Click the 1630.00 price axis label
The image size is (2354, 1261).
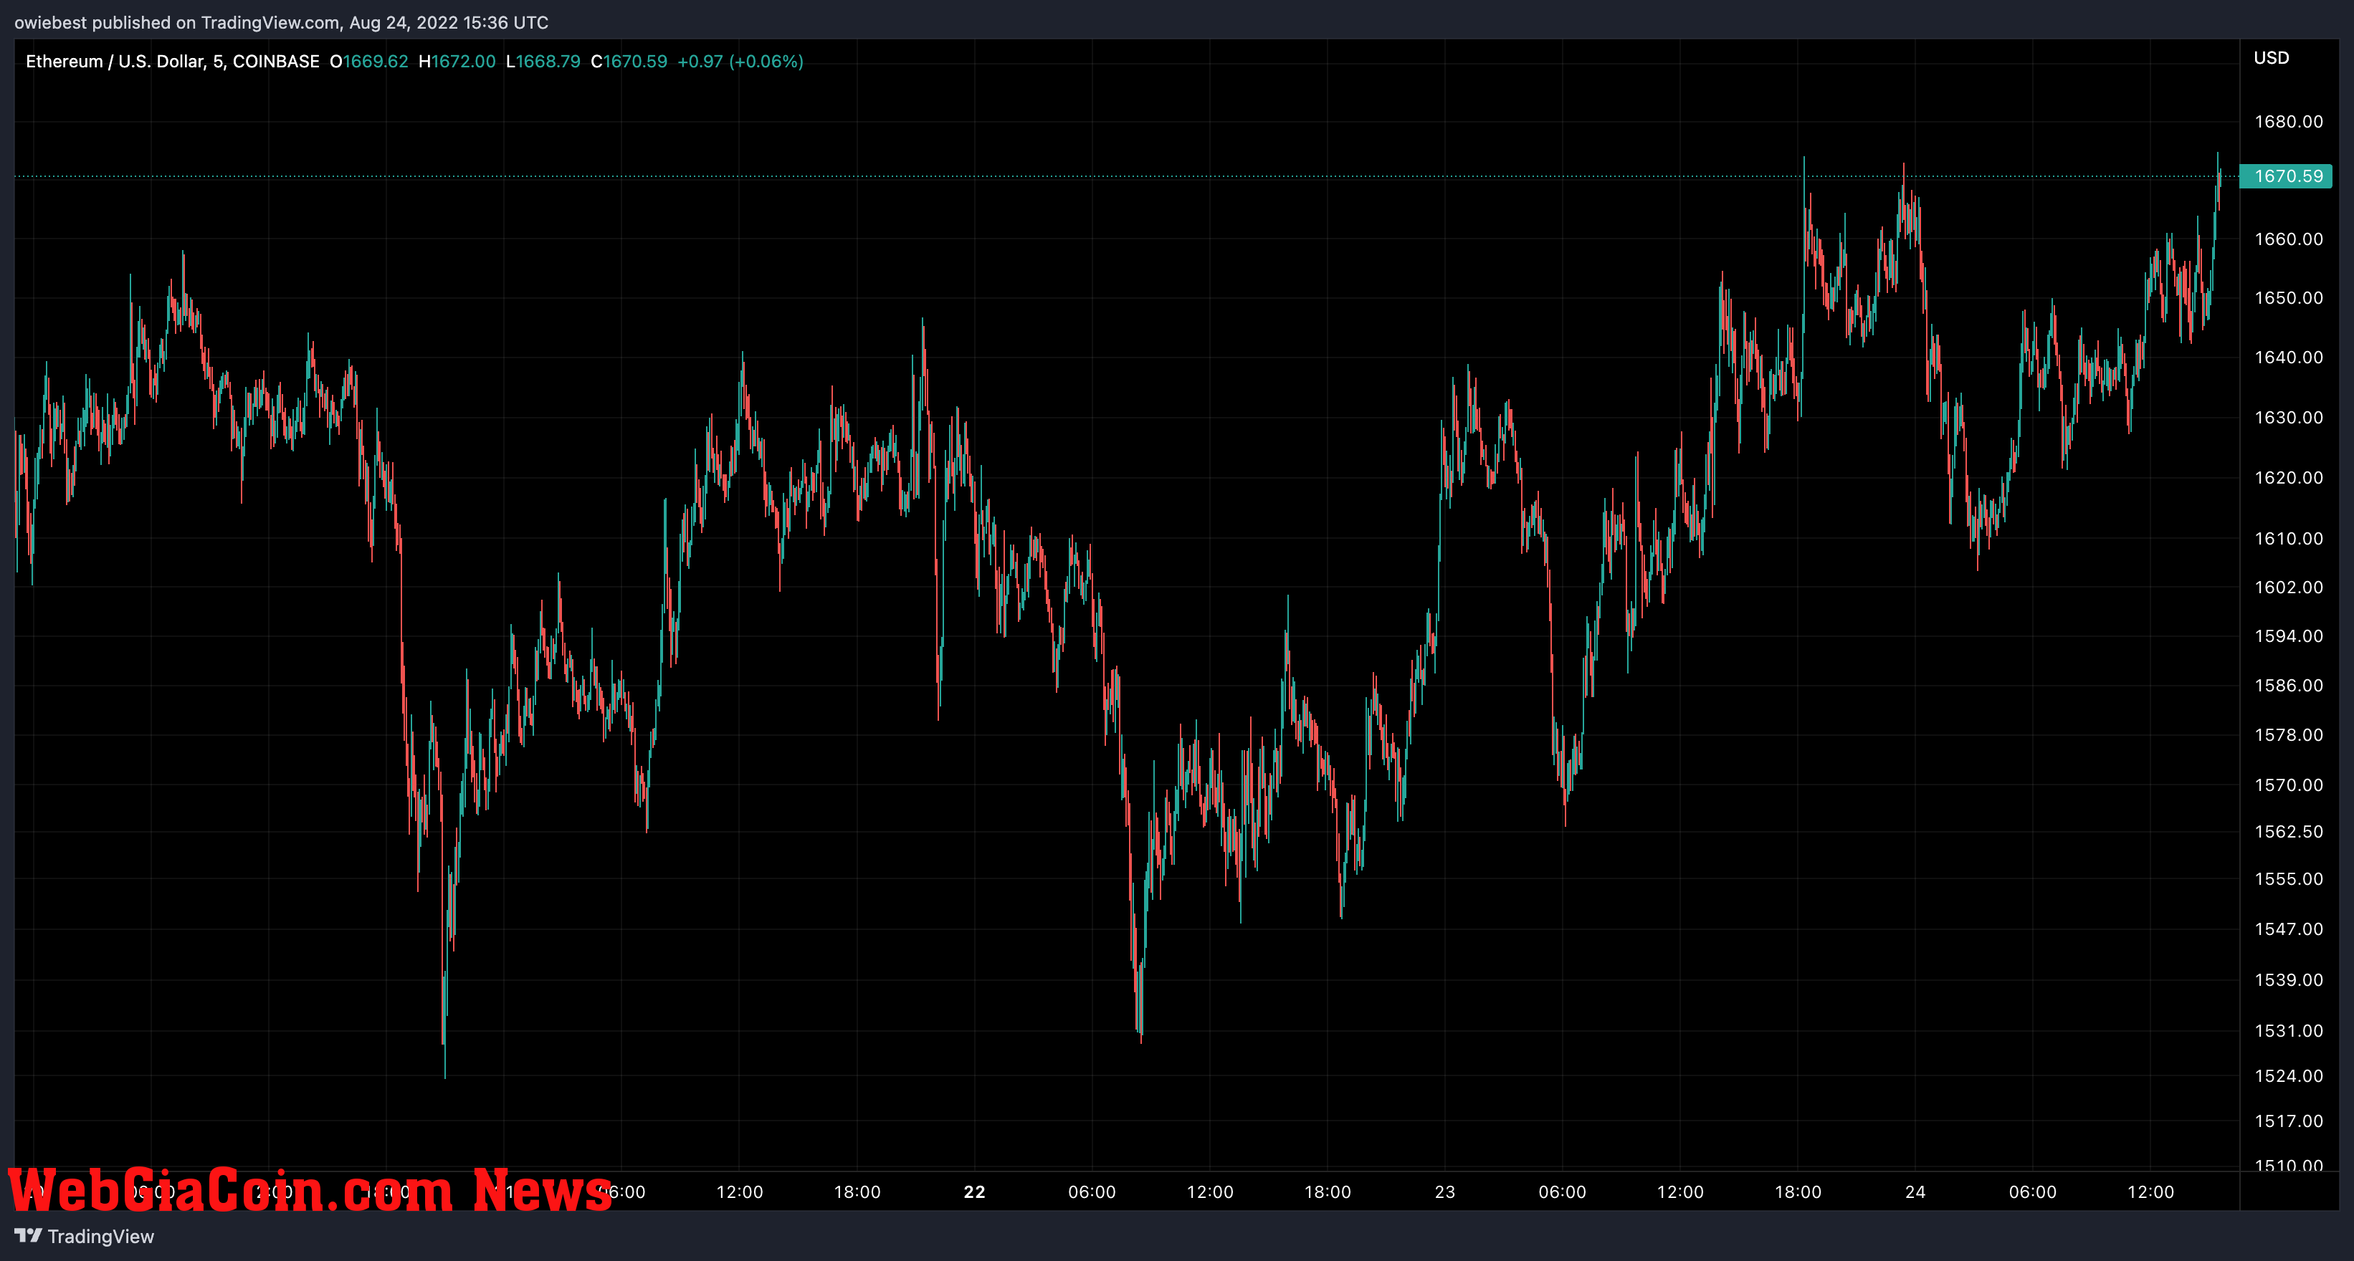click(x=2288, y=417)
